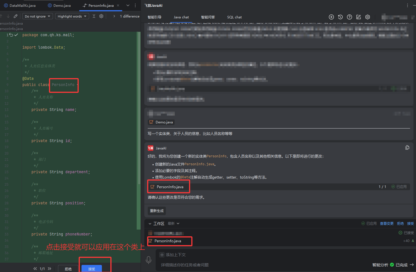
Task: Click the send arrow icon
Action: pos(412,265)
